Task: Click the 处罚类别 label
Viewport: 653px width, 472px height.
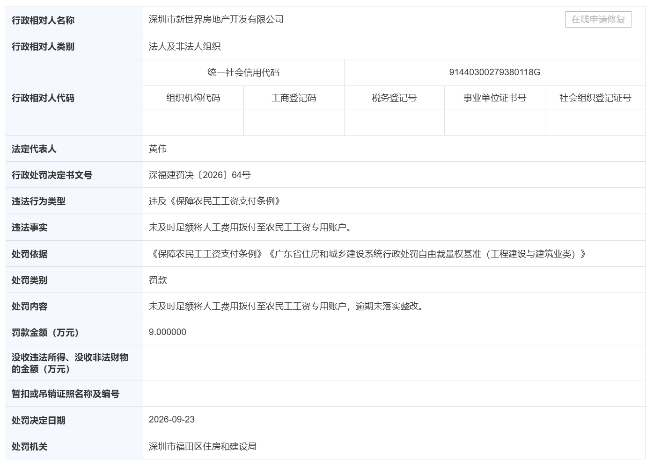Action: pos(29,280)
